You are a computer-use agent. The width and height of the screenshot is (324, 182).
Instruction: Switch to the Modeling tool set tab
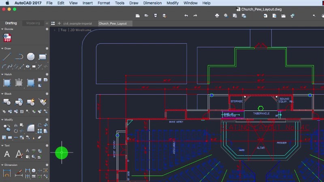click(x=33, y=23)
